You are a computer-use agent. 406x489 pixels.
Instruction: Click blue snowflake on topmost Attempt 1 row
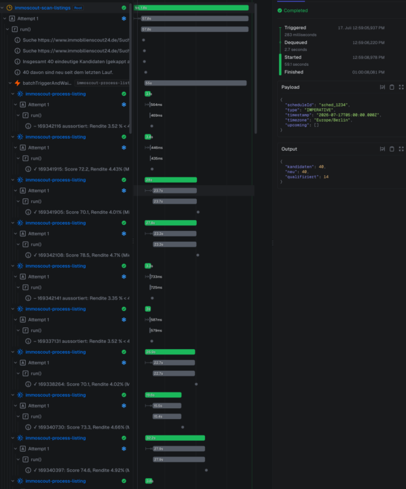(x=124, y=19)
